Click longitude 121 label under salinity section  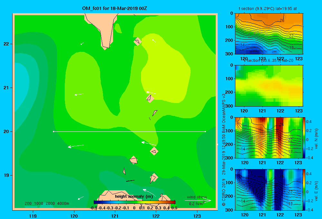262,111
